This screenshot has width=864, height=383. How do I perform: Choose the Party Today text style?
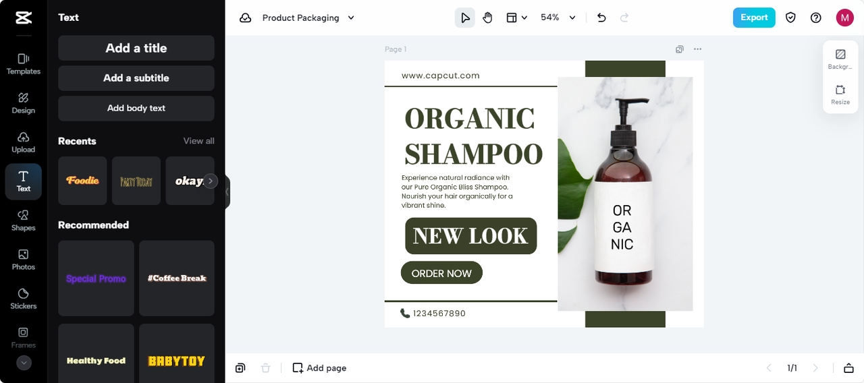(136, 181)
